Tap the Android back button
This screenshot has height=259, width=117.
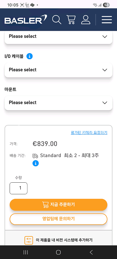click(x=91, y=252)
